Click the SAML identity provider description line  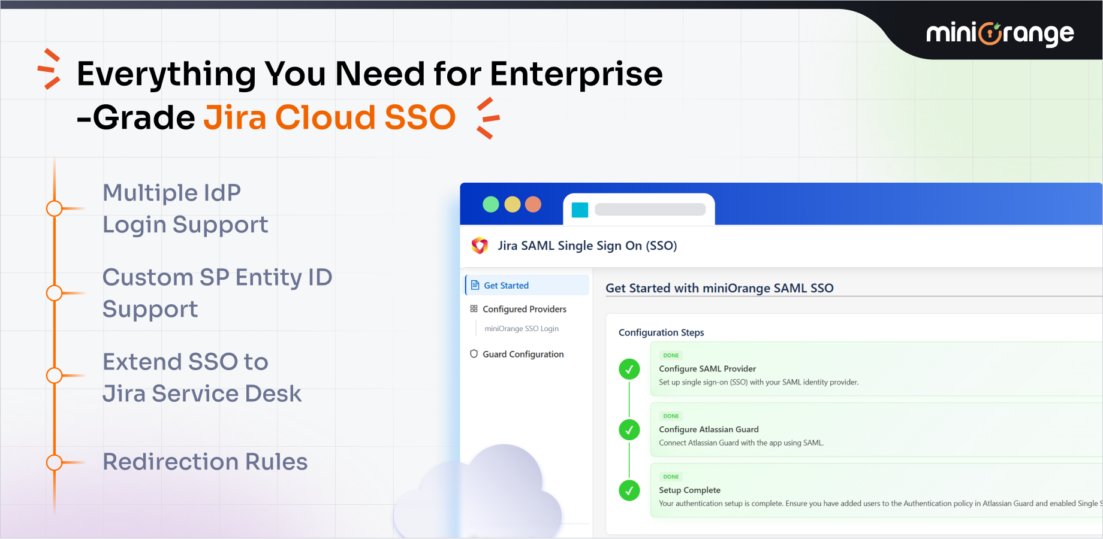click(759, 382)
